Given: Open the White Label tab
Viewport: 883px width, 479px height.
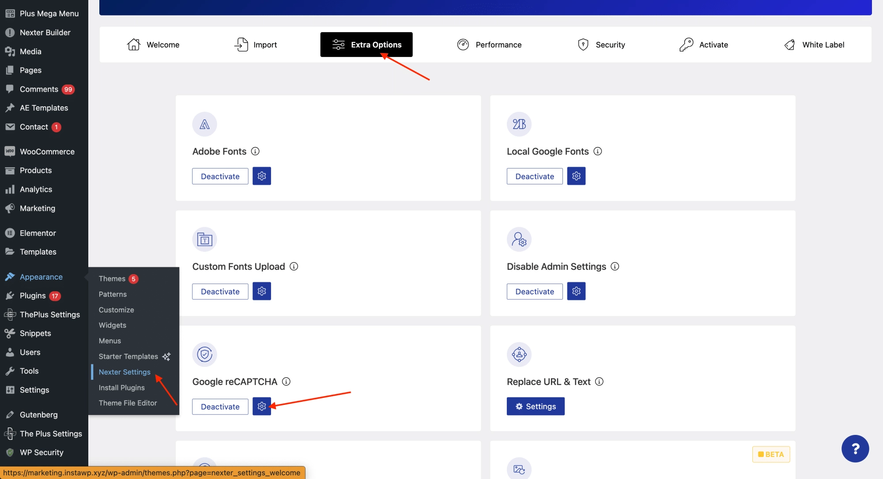Looking at the screenshot, I should point(814,45).
